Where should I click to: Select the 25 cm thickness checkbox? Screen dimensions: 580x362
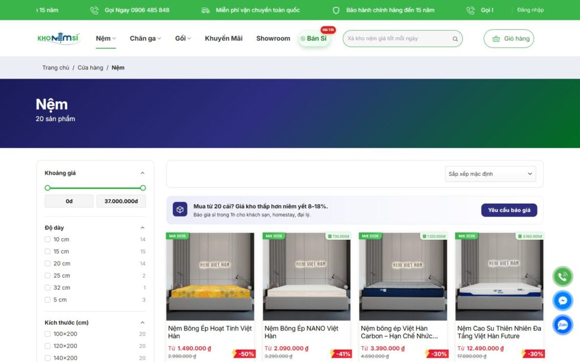click(x=48, y=275)
